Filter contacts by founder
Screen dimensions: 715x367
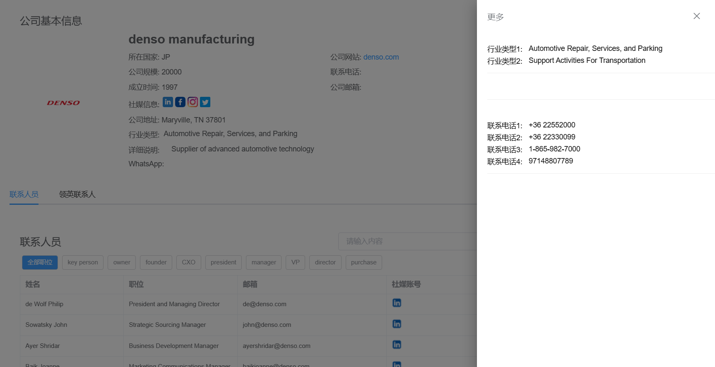click(156, 262)
